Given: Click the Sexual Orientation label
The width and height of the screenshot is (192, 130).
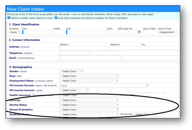Looking at the screenshot, I should [x=21, y=109].
